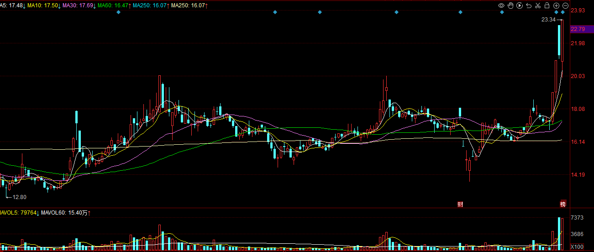Click the 14.19 price axis label
Screen dimensions: 594x252
coord(578,175)
